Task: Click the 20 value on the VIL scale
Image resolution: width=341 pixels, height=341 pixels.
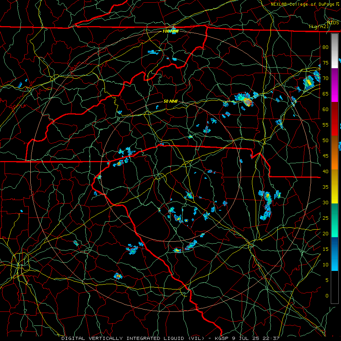Action: tap(325, 233)
